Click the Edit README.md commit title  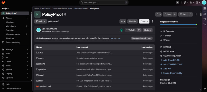click(x=50, y=29)
